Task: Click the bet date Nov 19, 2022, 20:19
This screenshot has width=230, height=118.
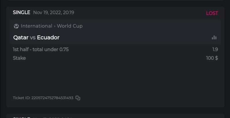Action: pyautogui.click(x=54, y=12)
